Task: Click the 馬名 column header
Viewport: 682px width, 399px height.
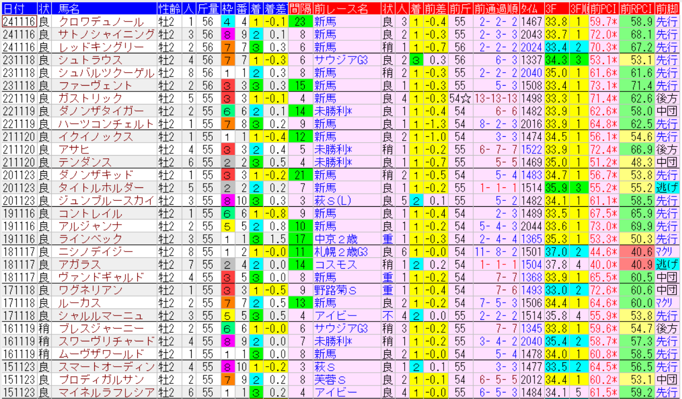Action: pos(68,9)
